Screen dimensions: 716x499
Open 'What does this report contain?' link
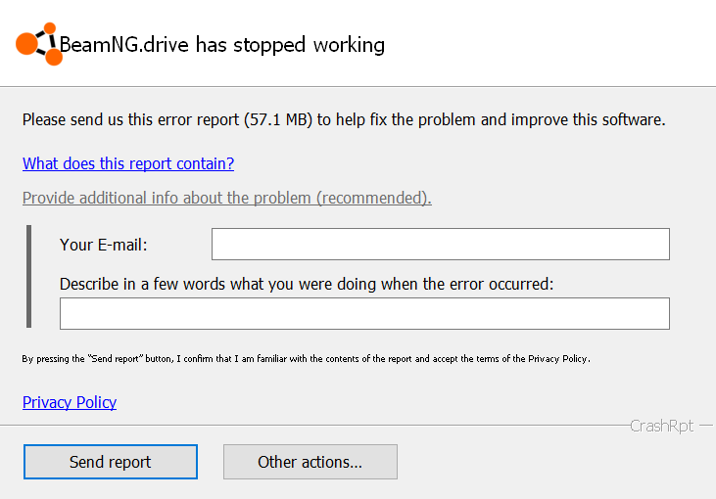pos(128,163)
